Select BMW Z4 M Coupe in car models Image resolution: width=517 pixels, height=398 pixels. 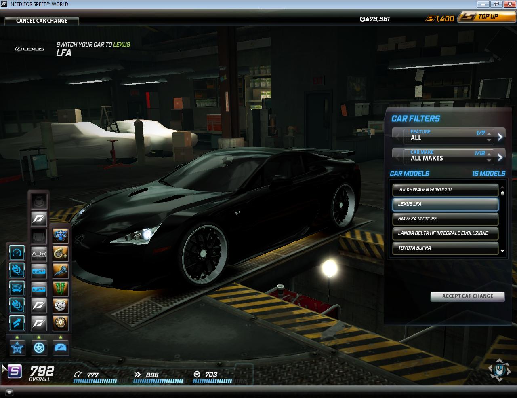[445, 219]
